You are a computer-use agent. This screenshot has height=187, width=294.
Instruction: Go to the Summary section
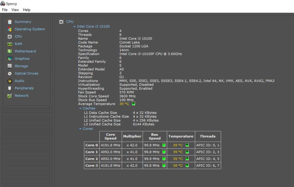(x=23, y=22)
